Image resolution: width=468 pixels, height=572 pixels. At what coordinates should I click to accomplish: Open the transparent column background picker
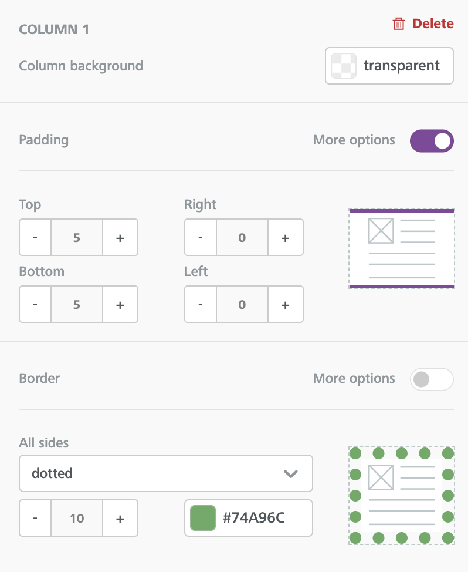[x=389, y=66]
